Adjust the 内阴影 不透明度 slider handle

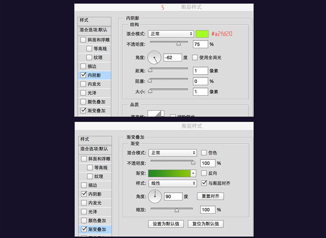point(179,44)
